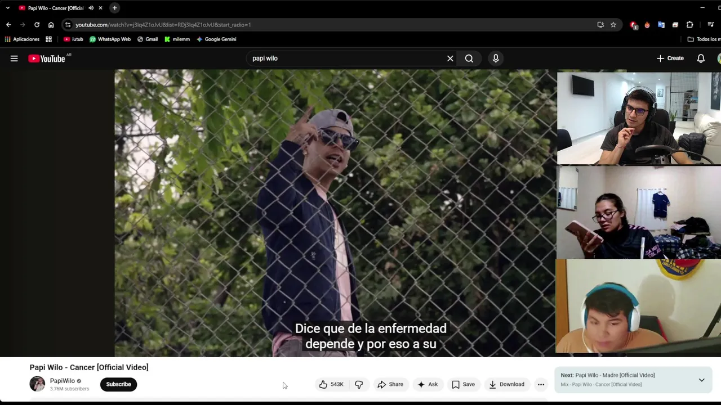Open the Aplicaciones bookmark
The image size is (721, 405).
[22, 39]
